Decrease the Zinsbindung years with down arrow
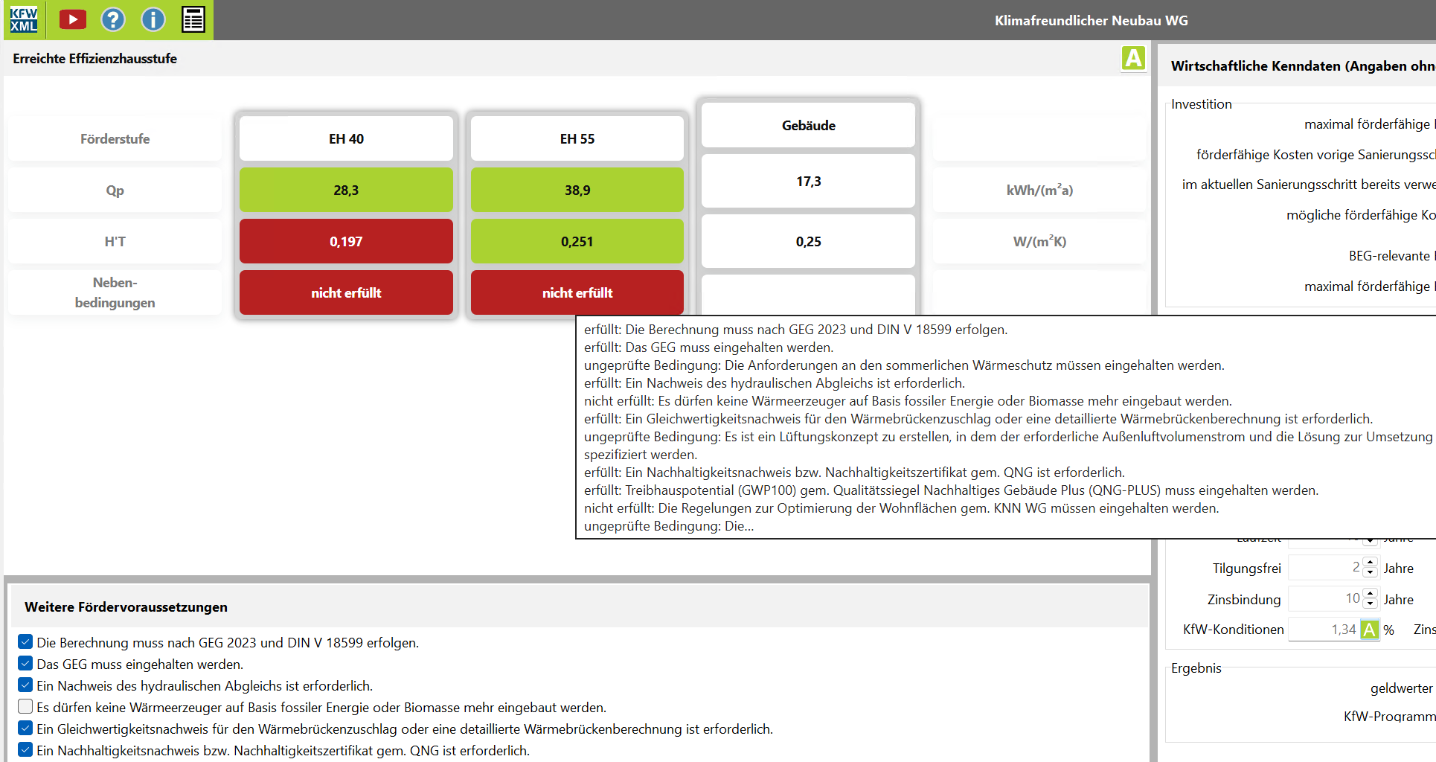This screenshot has width=1436, height=762. click(1371, 603)
